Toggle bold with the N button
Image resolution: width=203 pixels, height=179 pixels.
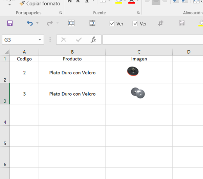click(x=69, y=1)
